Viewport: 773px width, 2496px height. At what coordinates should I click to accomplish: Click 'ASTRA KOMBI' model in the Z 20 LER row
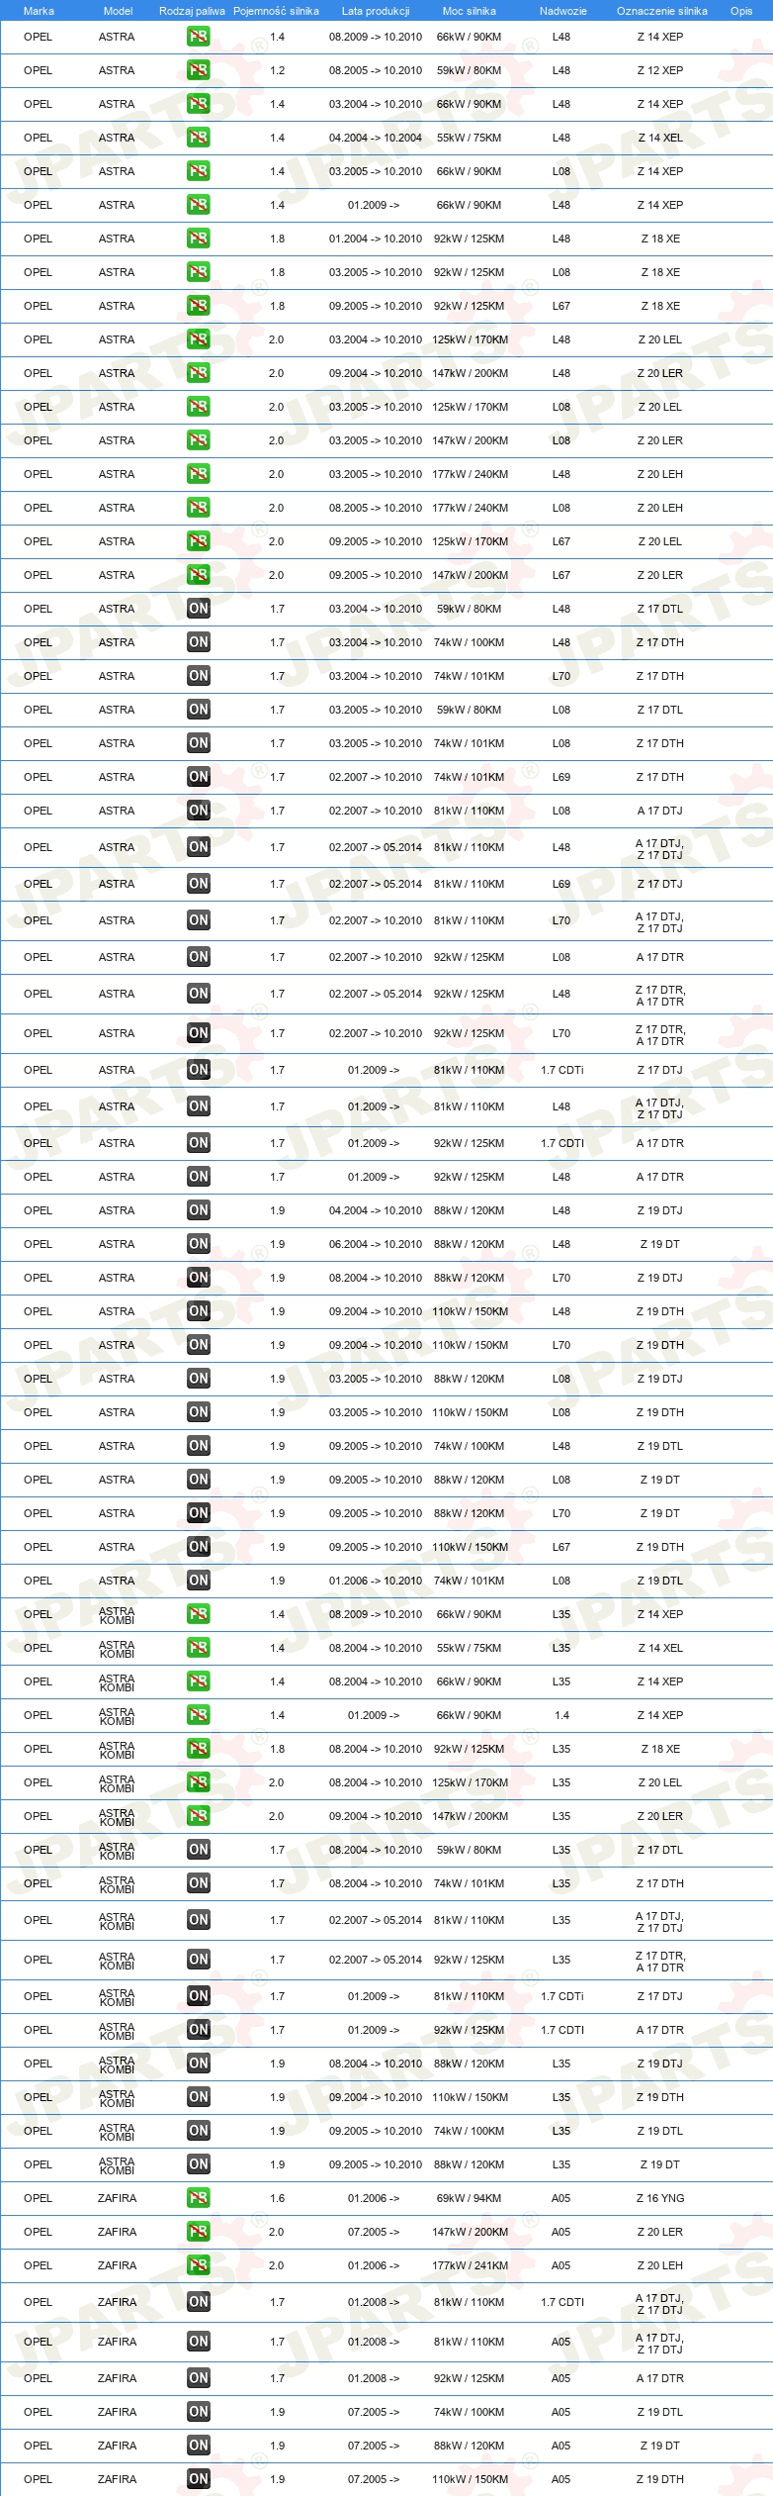tap(117, 1816)
